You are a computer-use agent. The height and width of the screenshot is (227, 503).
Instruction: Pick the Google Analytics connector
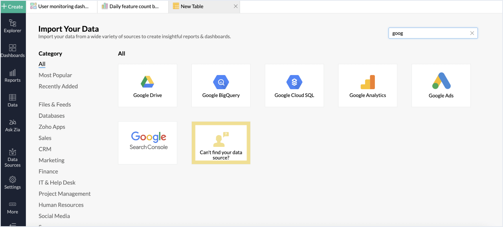368,86
